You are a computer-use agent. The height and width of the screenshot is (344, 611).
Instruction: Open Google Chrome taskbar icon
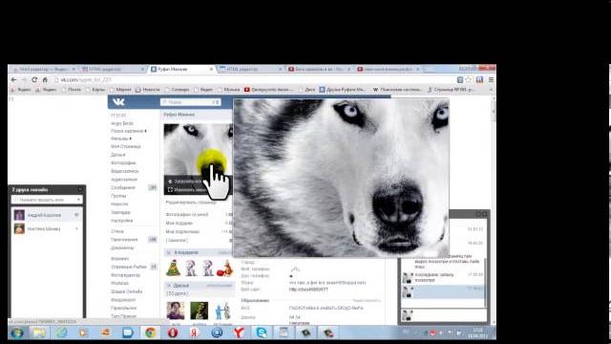pyautogui.click(x=151, y=333)
